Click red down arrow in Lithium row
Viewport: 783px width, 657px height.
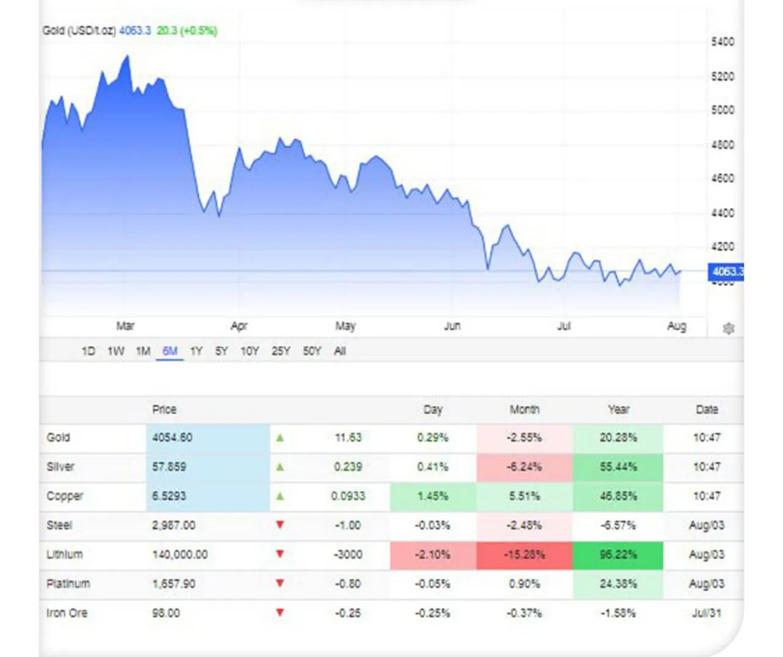click(x=280, y=554)
